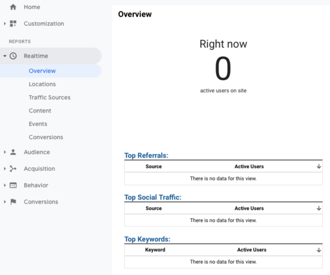Sort Top Social Traffic by Active Users arrow
Screen dimensions: 330x275
click(319, 208)
